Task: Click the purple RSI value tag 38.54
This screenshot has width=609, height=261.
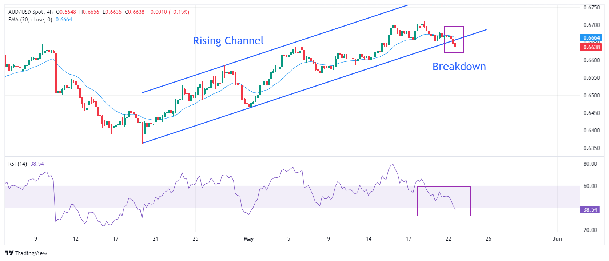Action: (x=590, y=210)
